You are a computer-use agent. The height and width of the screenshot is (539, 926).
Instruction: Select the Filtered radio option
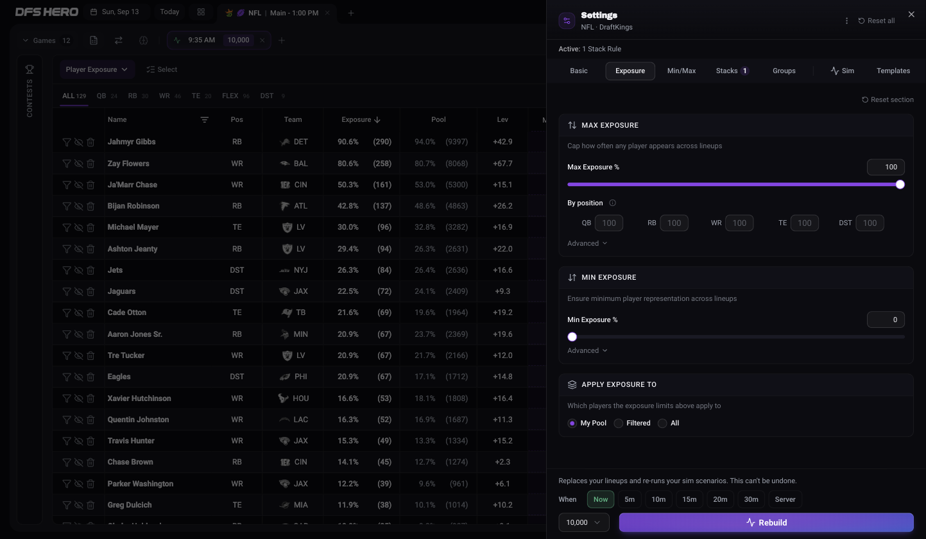click(619, 424)
